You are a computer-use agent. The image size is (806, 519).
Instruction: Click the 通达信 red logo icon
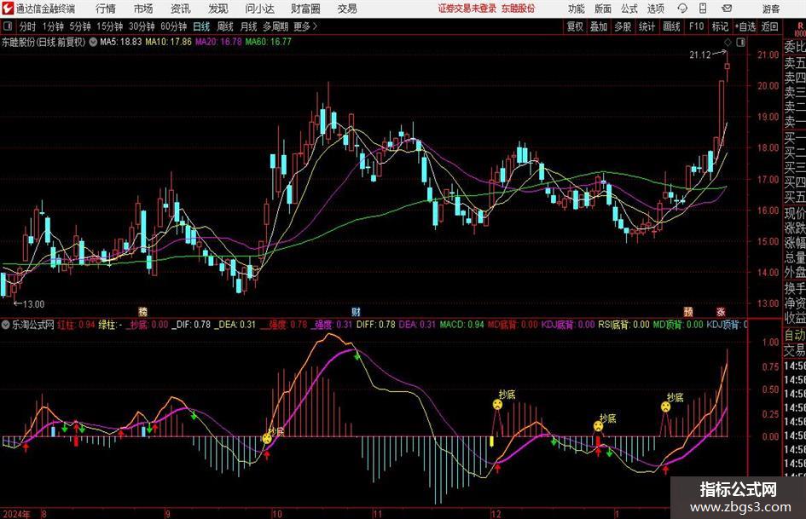point(8,9)
